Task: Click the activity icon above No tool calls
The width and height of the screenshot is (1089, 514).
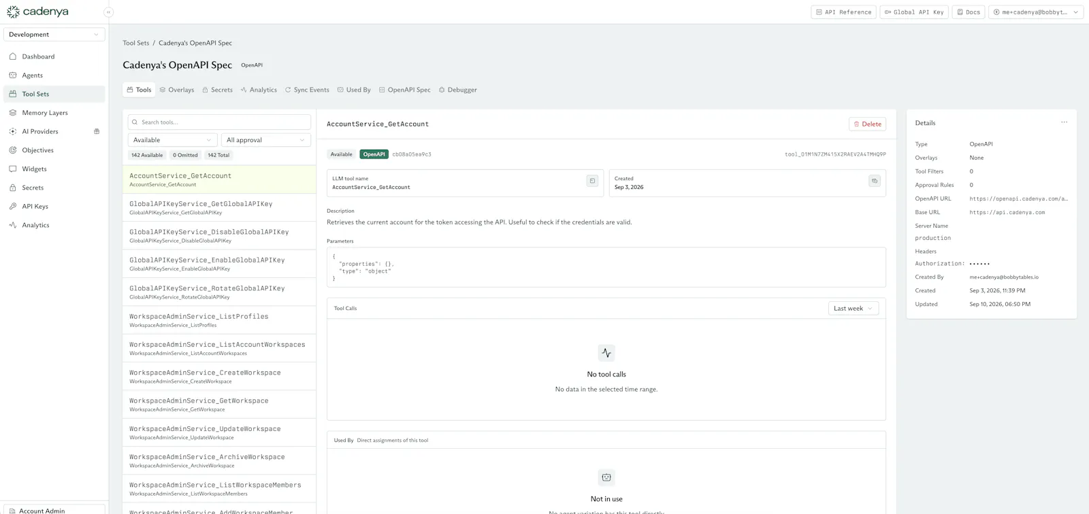Action: tap(606, 353)
